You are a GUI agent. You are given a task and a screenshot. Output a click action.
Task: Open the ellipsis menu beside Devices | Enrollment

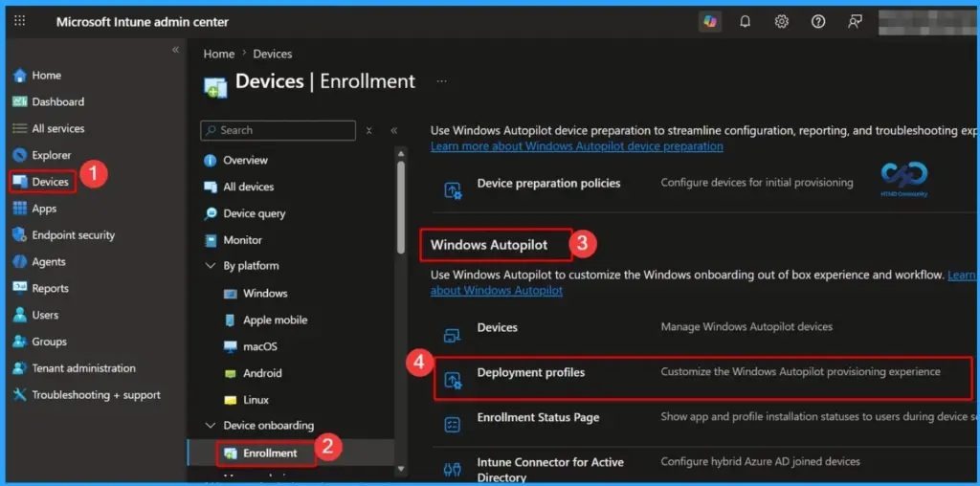pos(442,81)
